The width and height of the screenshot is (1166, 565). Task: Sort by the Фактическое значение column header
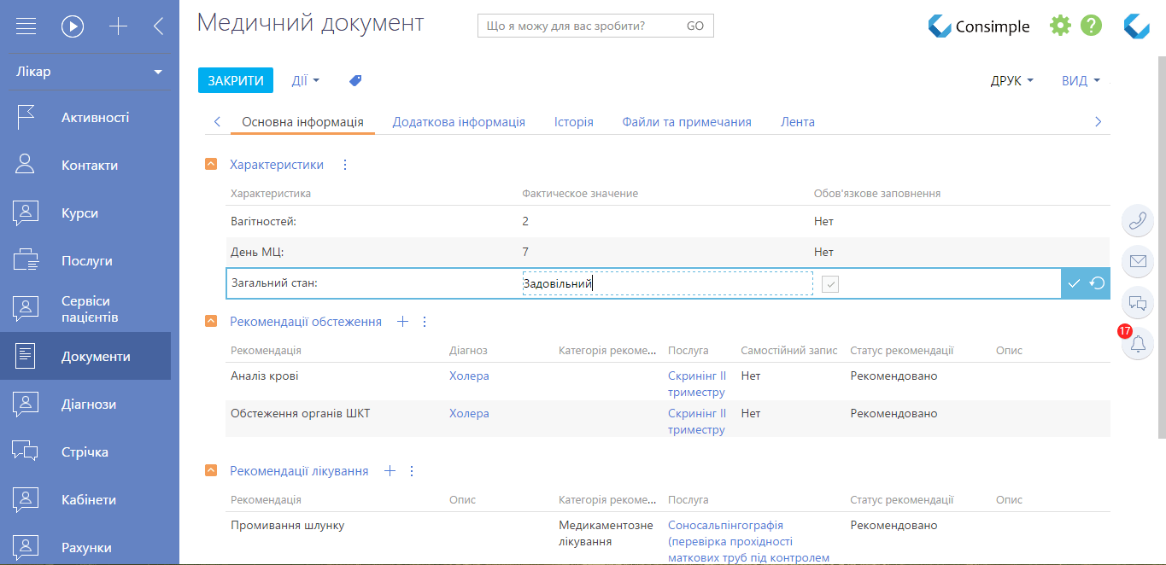tap(580, 194)
